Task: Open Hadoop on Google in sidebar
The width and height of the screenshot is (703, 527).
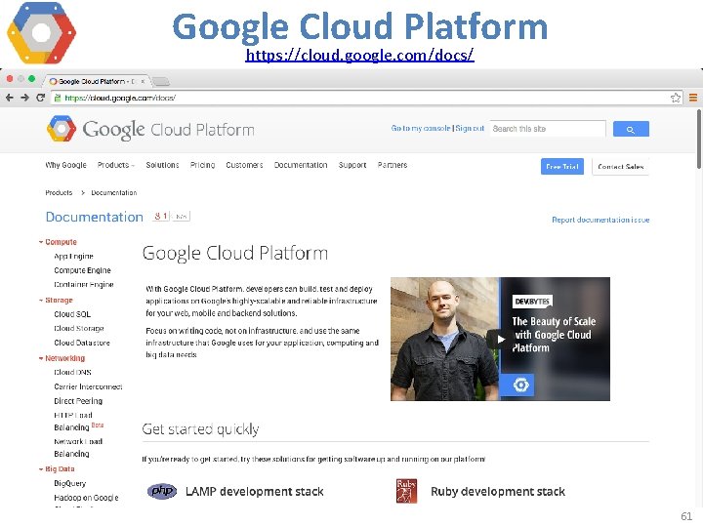Action: [x=86, y=498]
